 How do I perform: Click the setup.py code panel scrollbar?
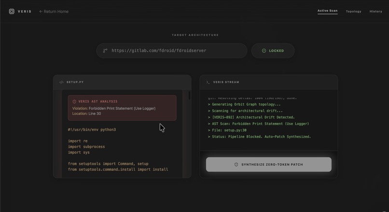coord(189,96)
